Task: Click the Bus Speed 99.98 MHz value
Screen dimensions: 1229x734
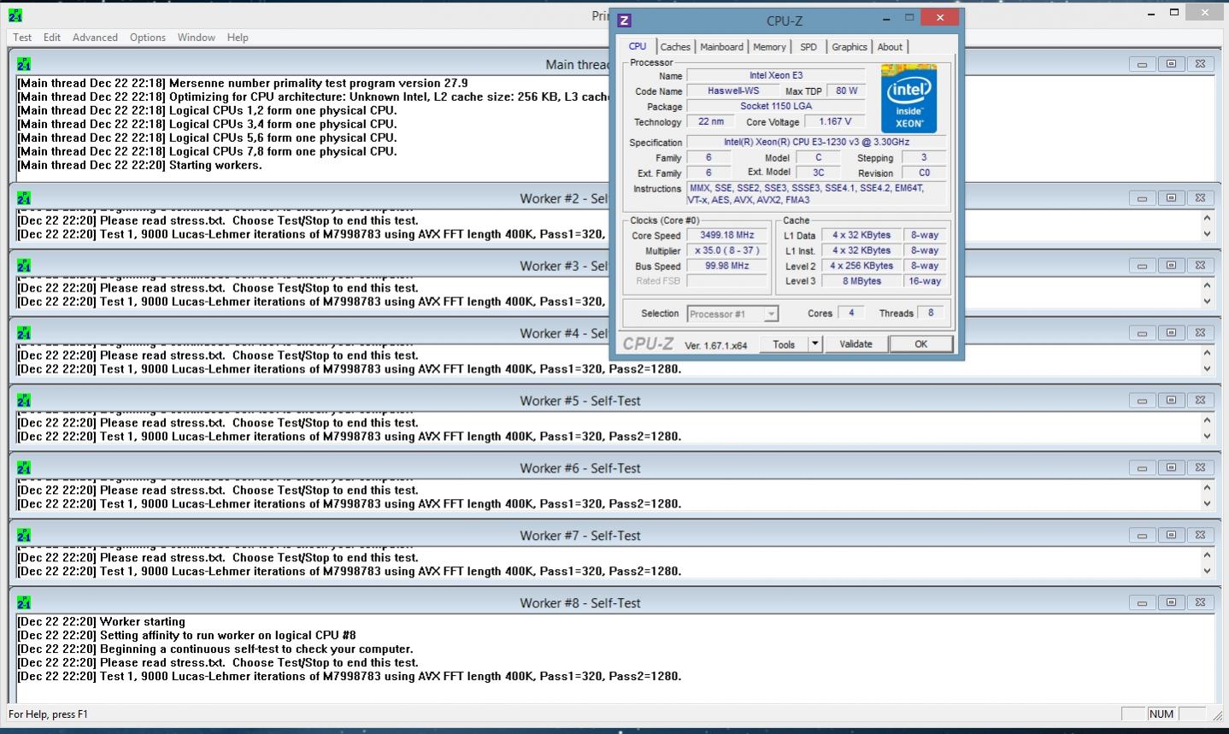Action: 727,266
